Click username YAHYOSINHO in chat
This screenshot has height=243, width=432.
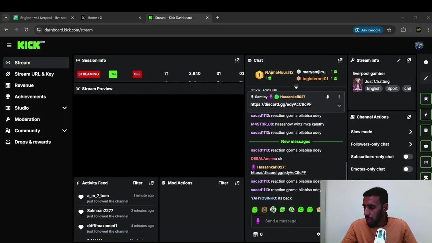point(264,198)
